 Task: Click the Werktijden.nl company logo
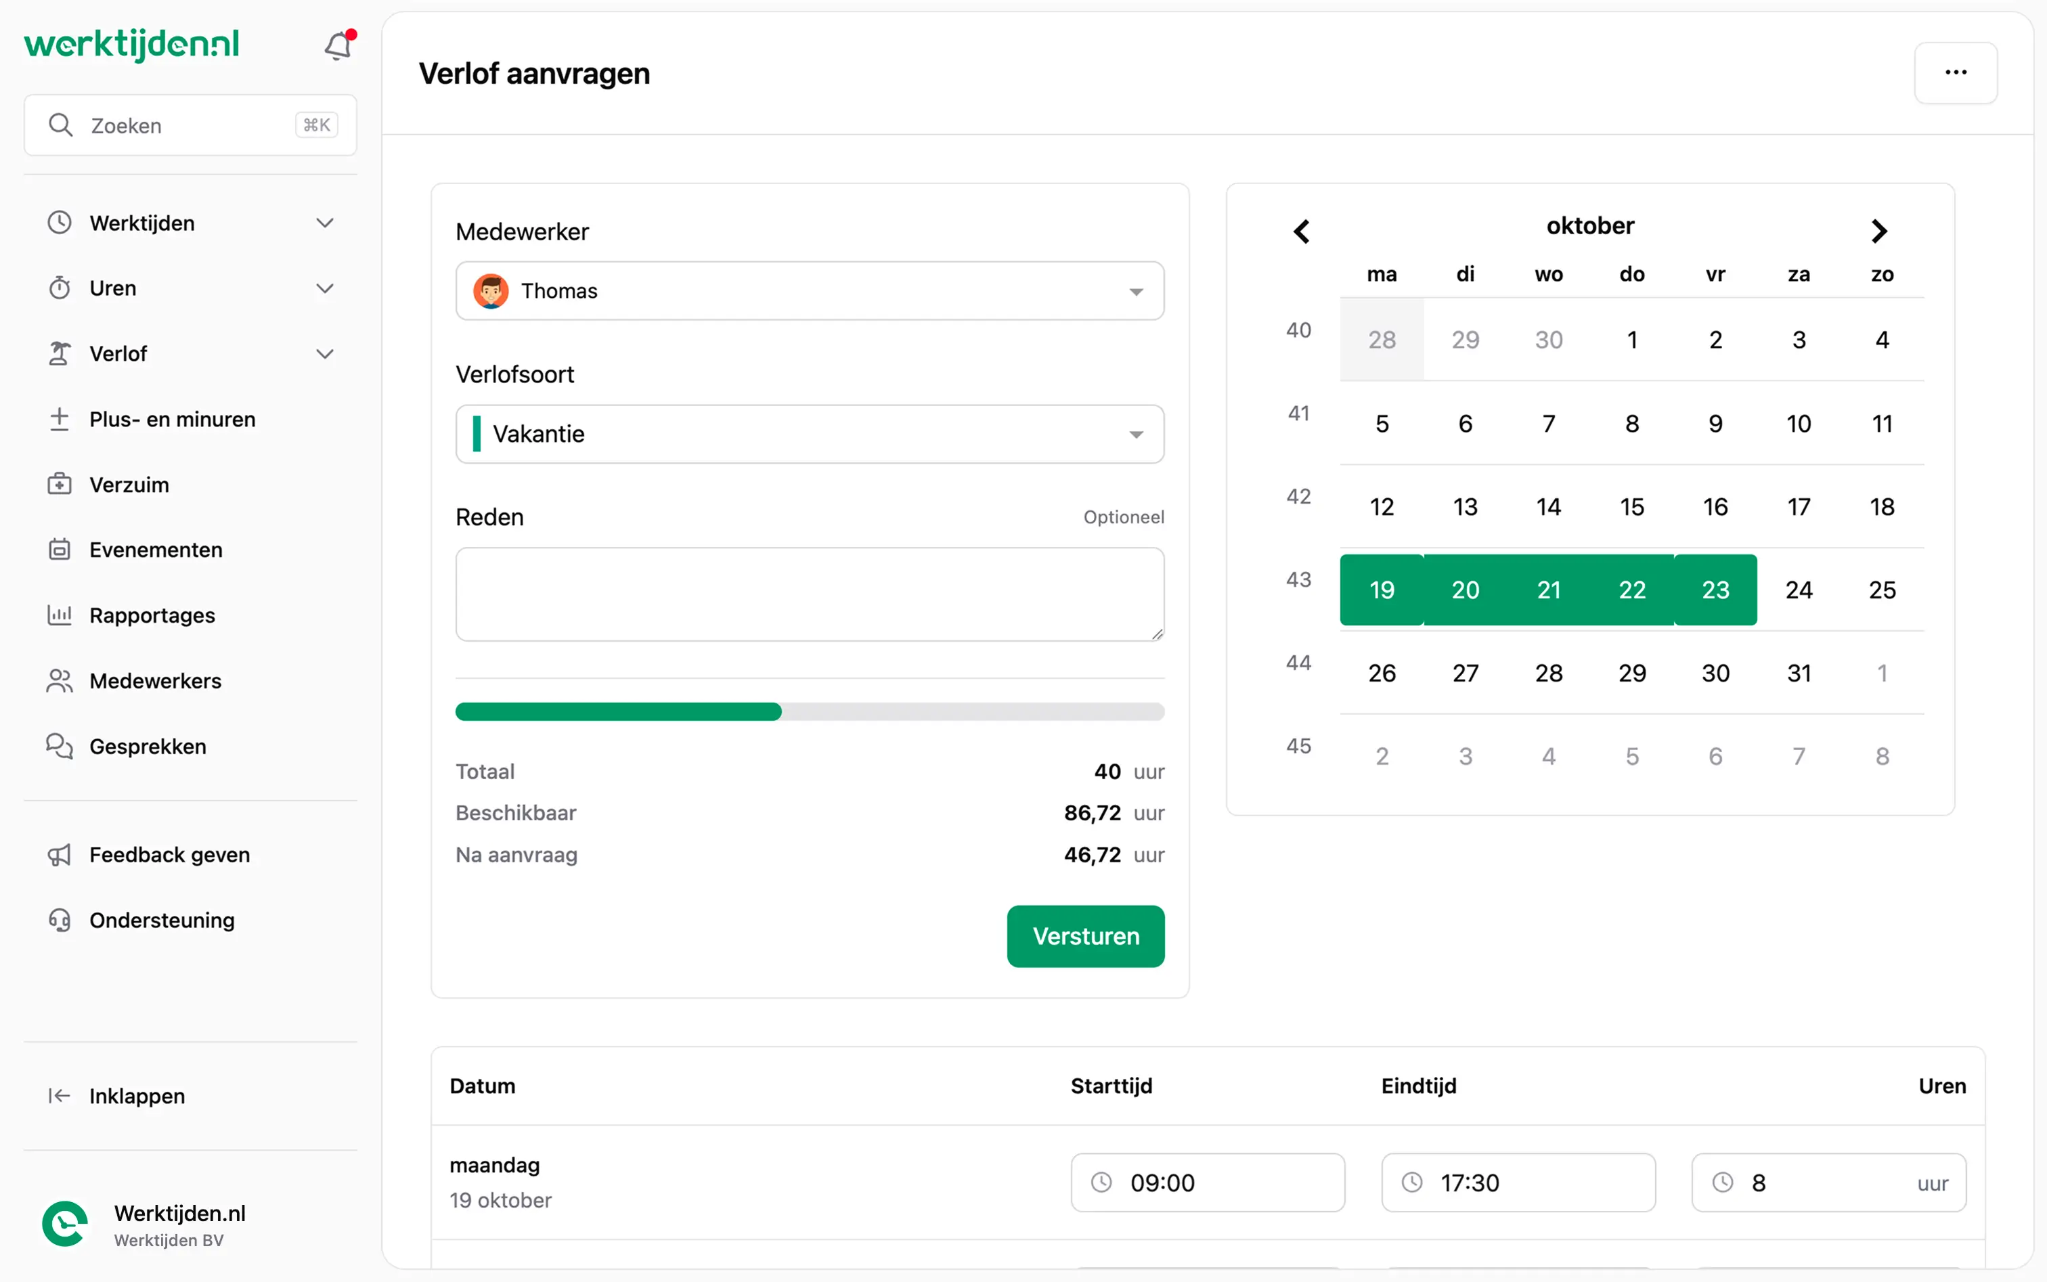[65, 1224]
